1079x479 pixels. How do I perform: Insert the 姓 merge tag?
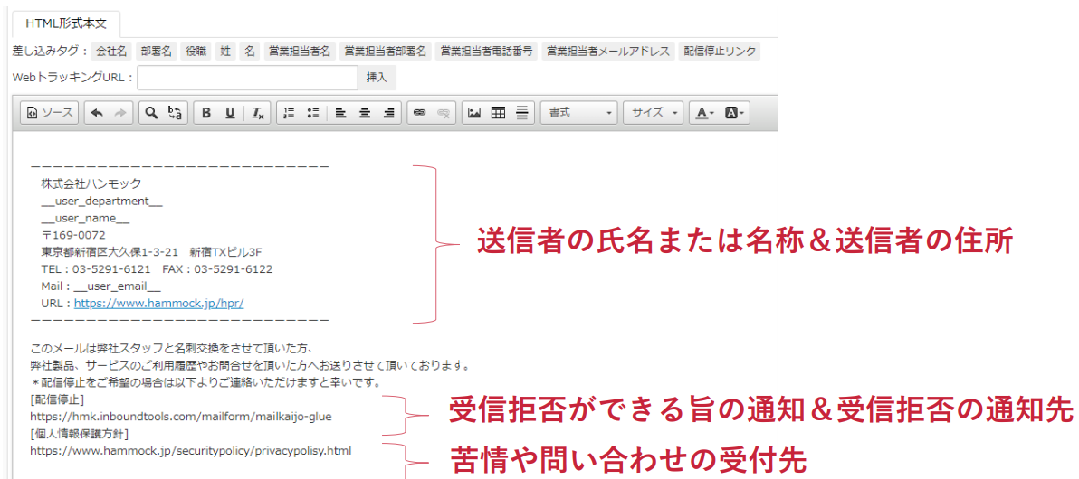coord(225,52)
